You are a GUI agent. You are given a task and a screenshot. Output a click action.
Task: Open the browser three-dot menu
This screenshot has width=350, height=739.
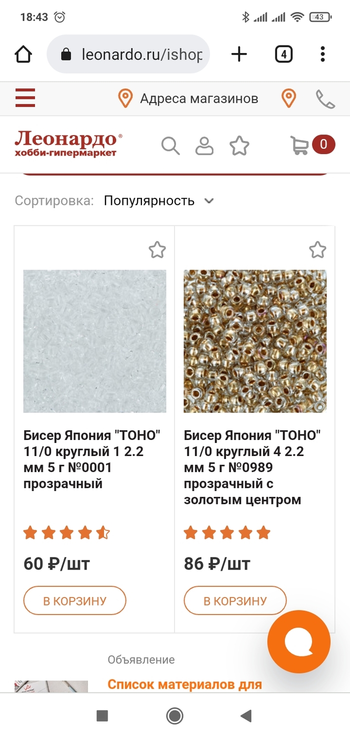click(x=323, y=54)
